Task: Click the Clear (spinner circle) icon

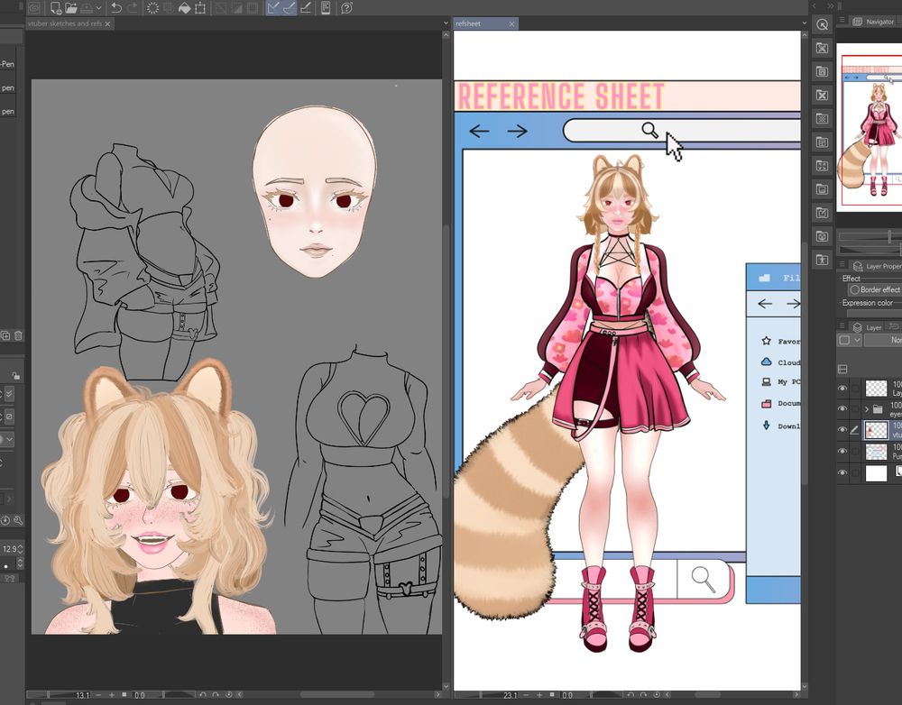Action: coord(152,8)
